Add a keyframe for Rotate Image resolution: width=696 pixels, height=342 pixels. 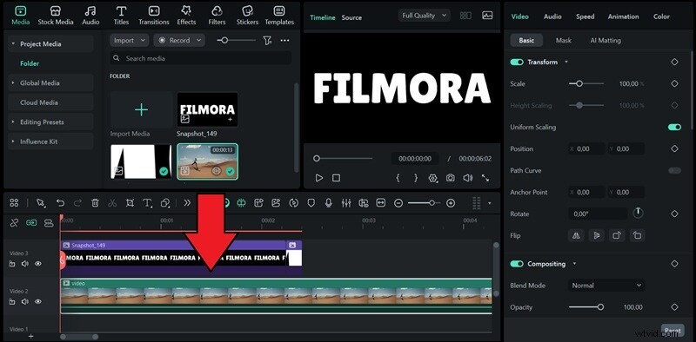[x=675, y=214]
